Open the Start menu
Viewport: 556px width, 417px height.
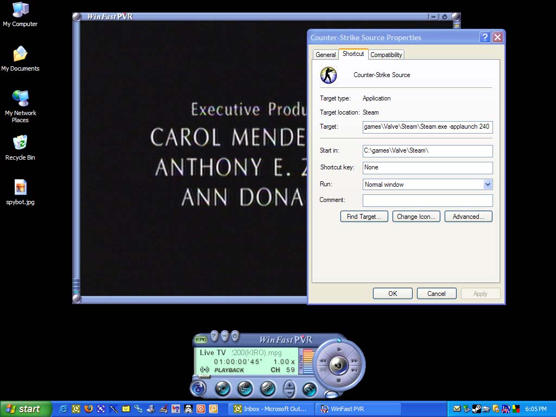(x=26, y=409)
